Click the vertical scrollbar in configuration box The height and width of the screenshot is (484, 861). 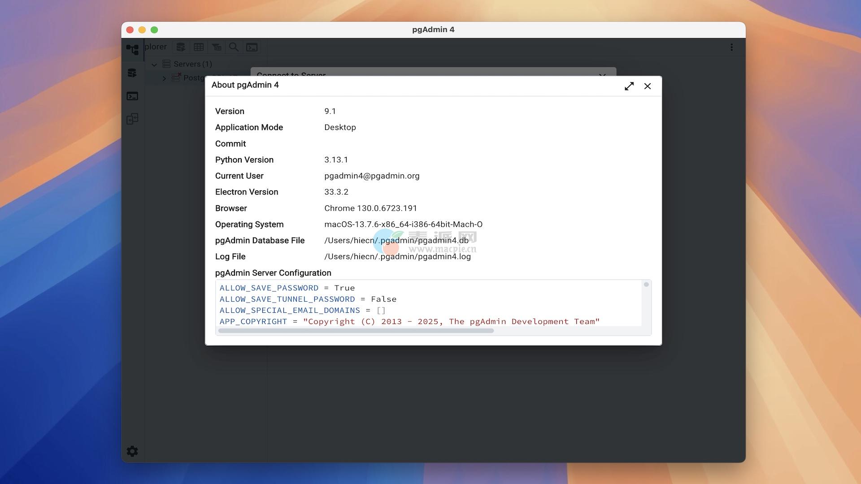coord(646,285)
